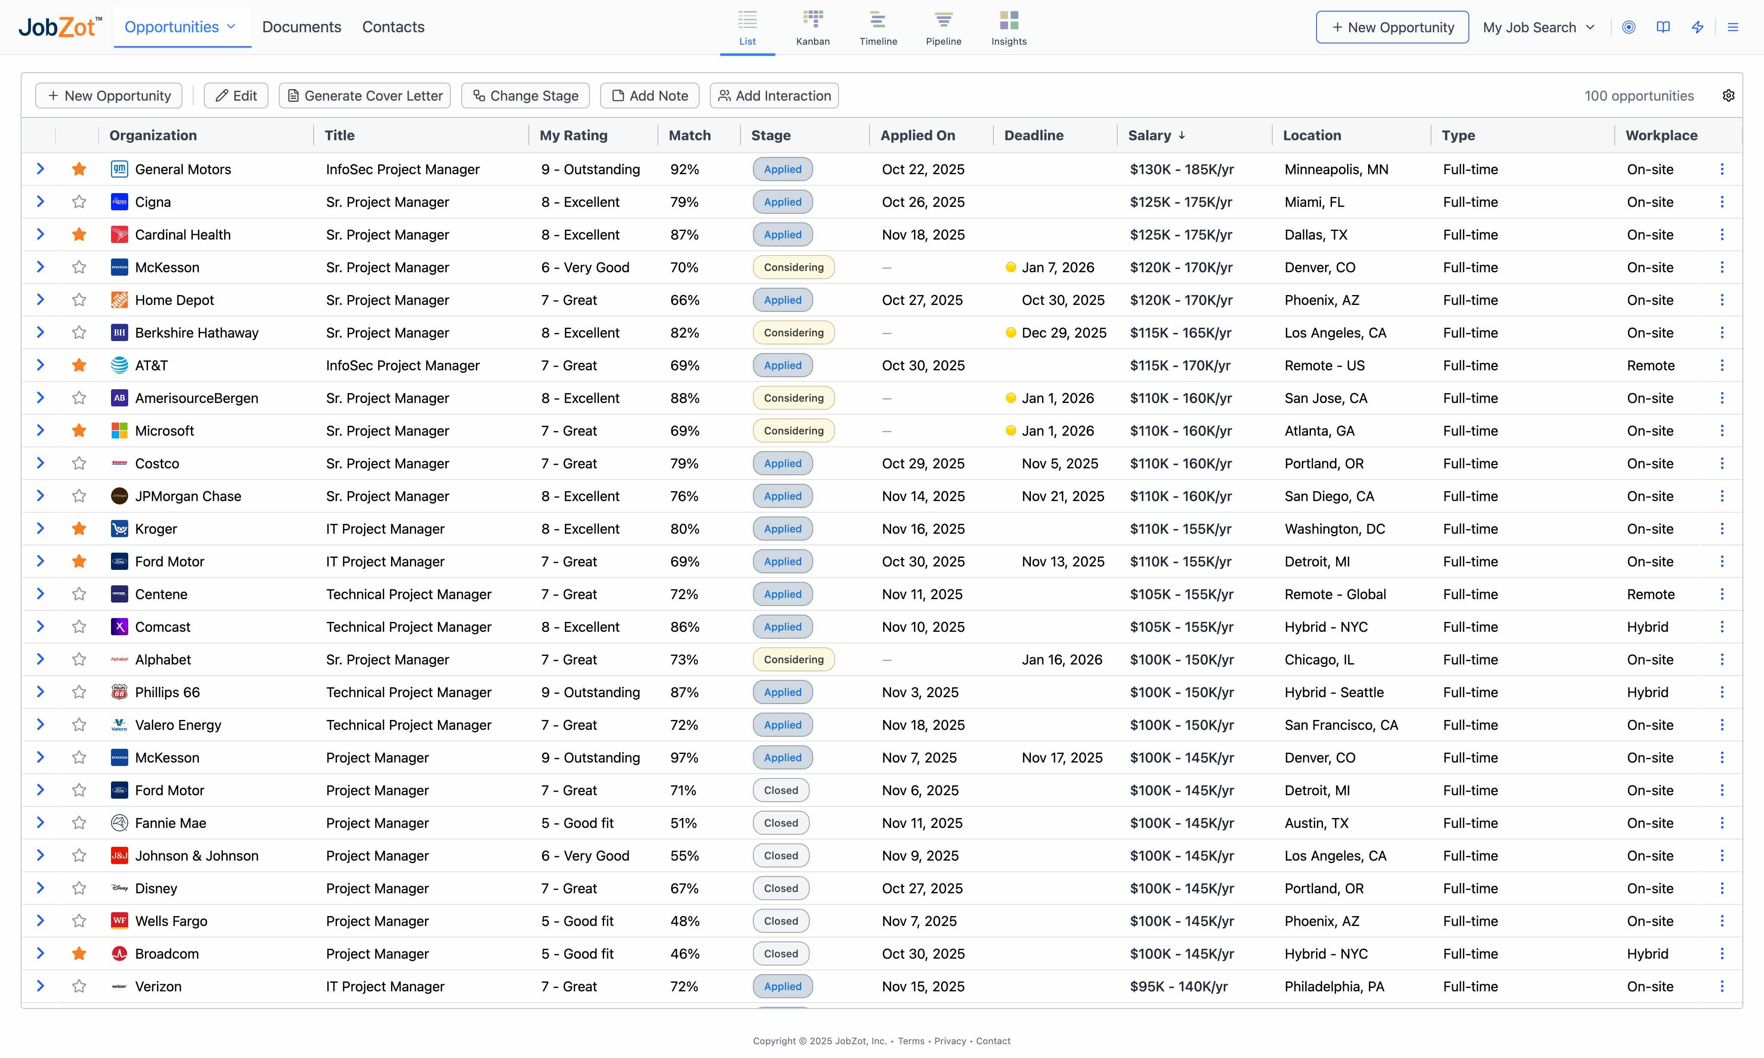
Task: Click the target icon in top bar
Action: click(1628, 27)
